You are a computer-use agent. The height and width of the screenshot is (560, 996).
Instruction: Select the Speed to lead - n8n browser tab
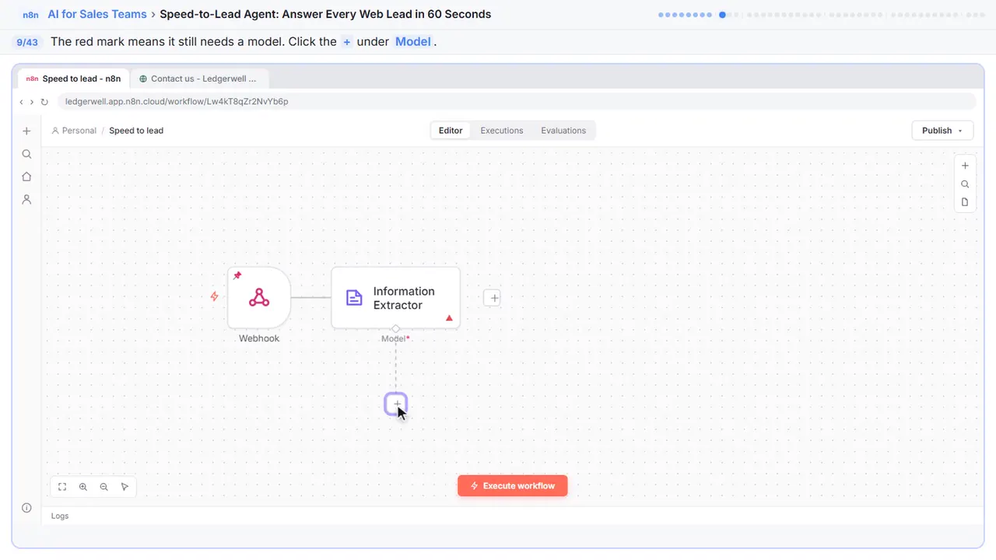coord(73,79)
